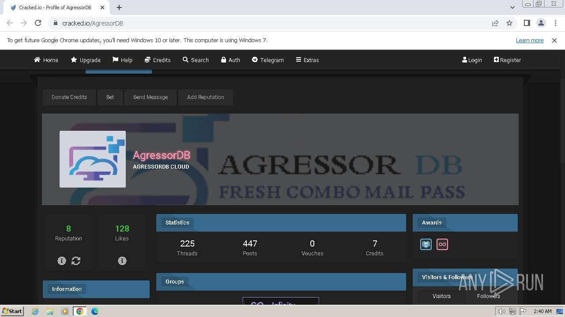
Task: Select the Visitors tab
Action: pos(441,296)
